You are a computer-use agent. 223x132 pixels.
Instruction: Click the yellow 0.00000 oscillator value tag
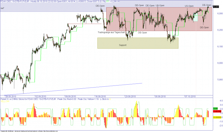click(217, 117)
